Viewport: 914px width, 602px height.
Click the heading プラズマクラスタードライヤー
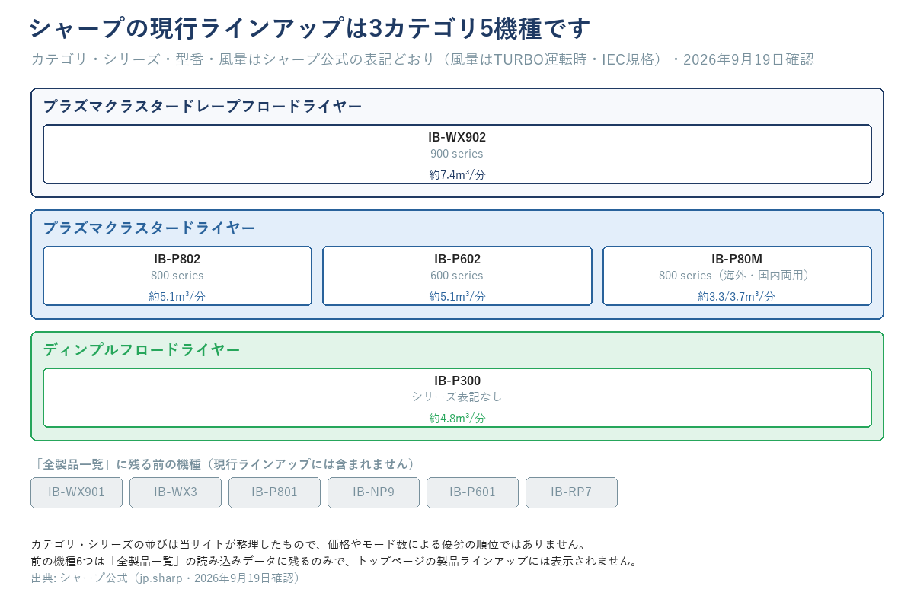(149, 228)
